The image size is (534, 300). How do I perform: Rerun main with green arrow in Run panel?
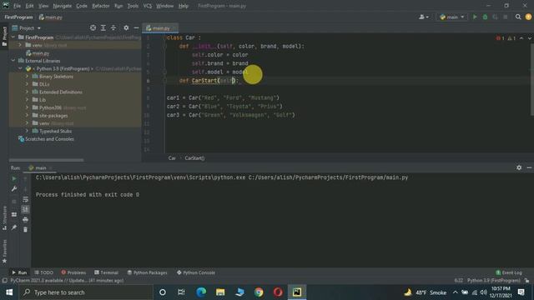tap(14, 178)
